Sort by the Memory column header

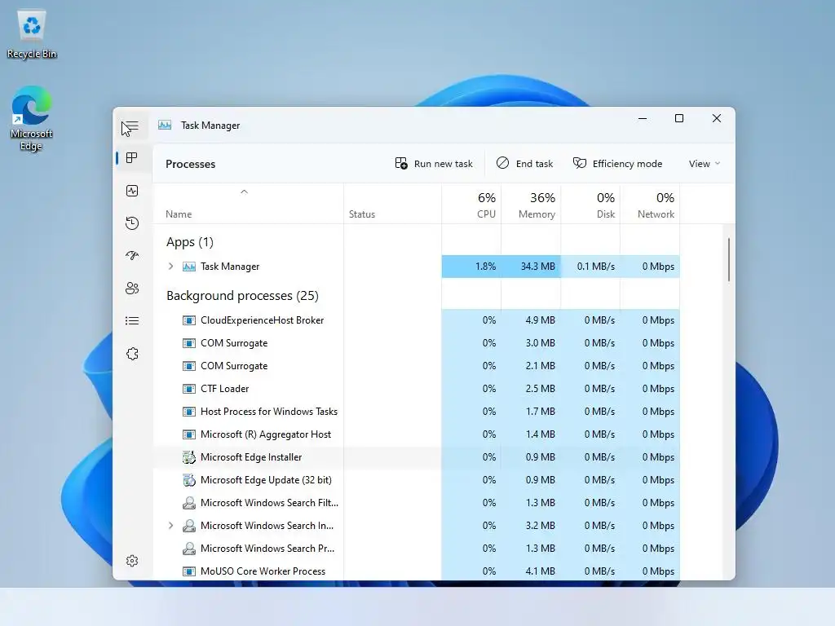click(x=532, y=205)
